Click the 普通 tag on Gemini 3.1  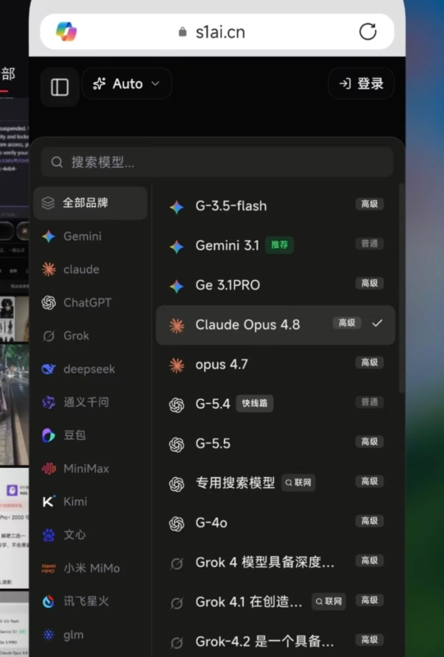point(369,243)
